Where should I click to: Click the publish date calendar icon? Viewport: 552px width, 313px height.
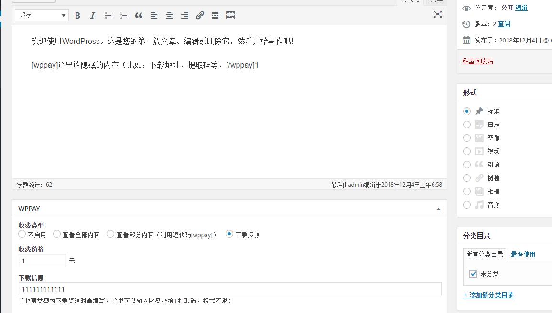[x=466, y=41]
